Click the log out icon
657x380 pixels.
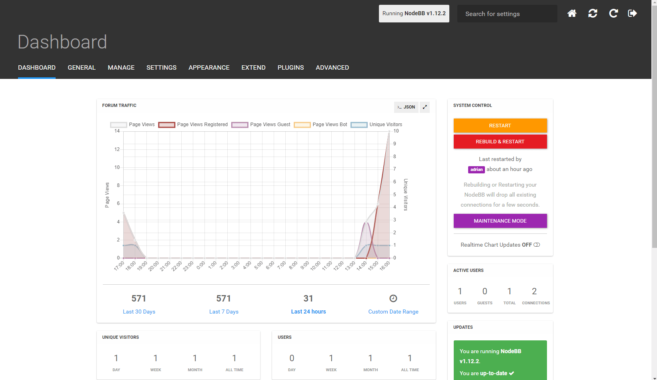[633, 14]
